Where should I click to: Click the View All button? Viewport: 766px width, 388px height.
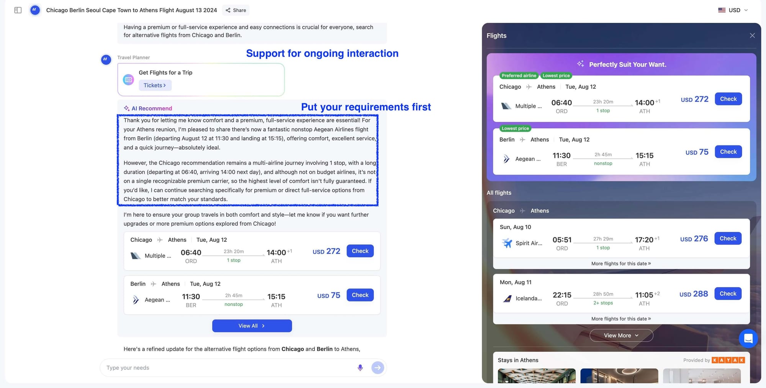click(252, 326)
